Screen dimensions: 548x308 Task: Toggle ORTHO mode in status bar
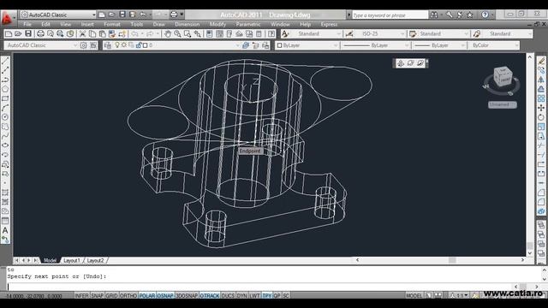128,295
